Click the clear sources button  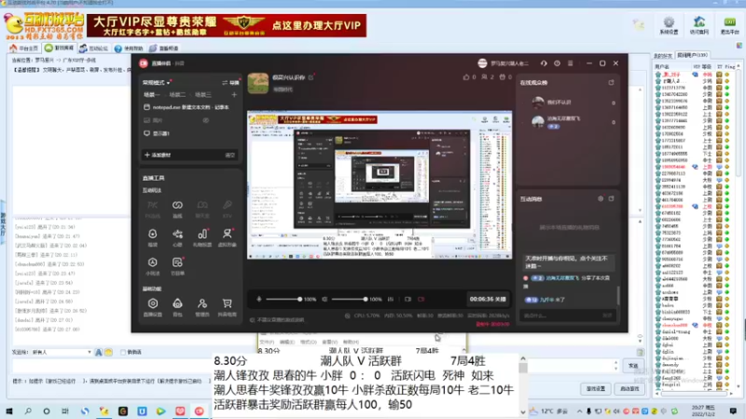(229, 155)
